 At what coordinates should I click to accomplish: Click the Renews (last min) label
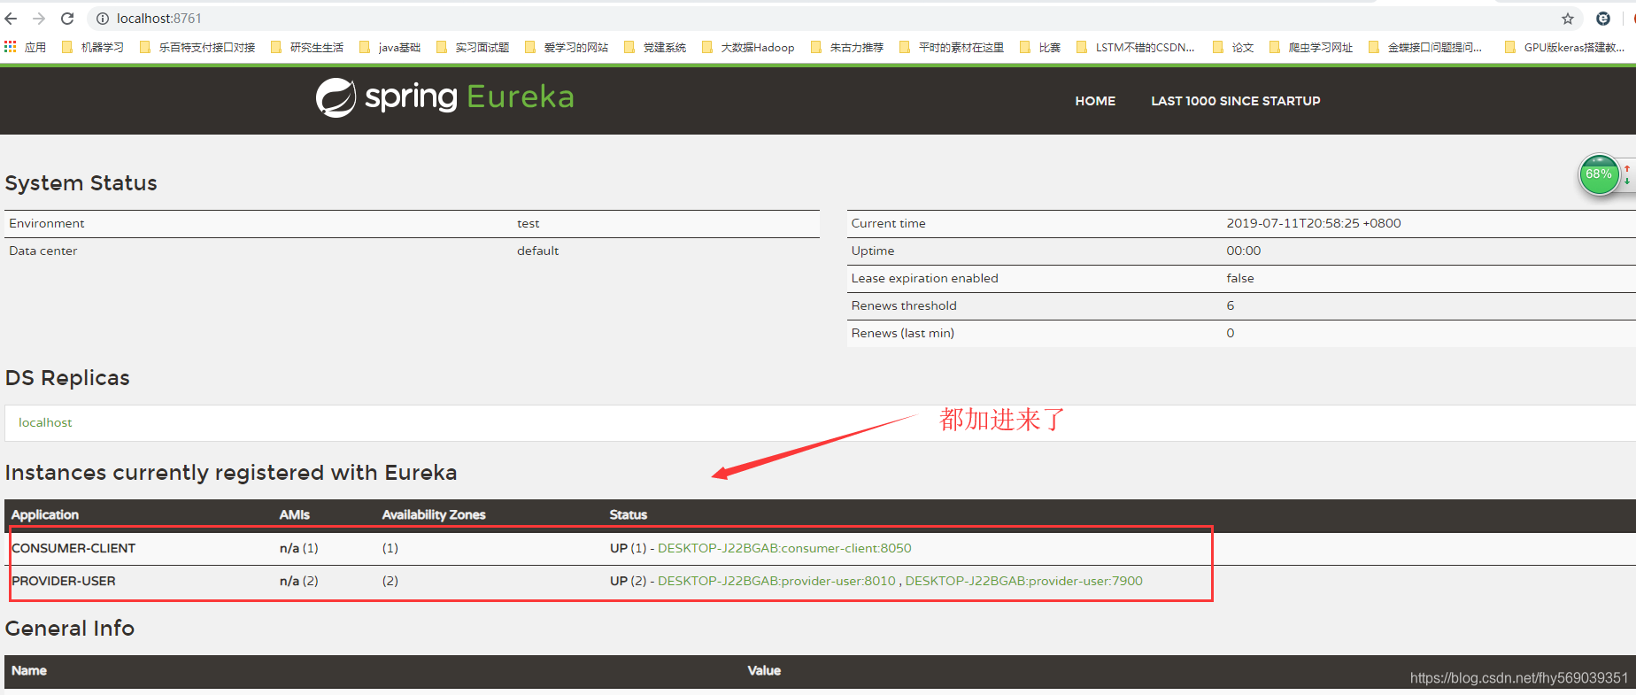pos(903,333)
